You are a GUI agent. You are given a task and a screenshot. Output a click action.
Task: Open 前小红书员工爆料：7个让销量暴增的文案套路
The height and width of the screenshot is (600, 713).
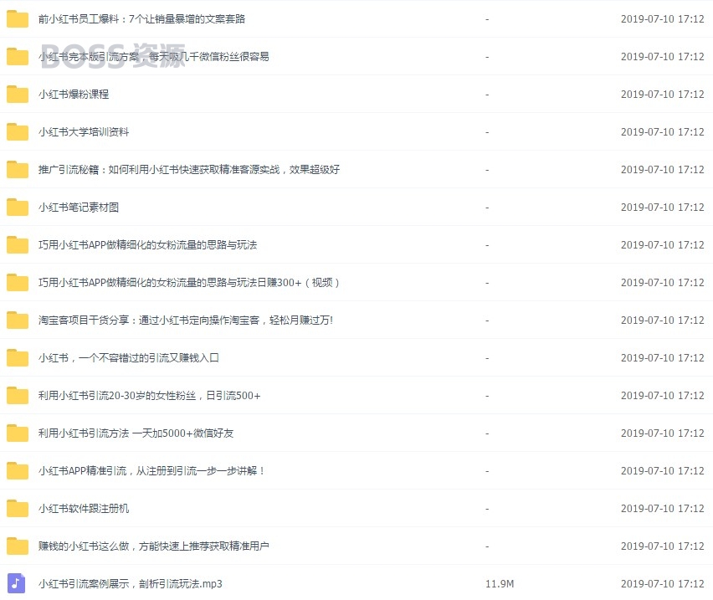coord(142,19)
